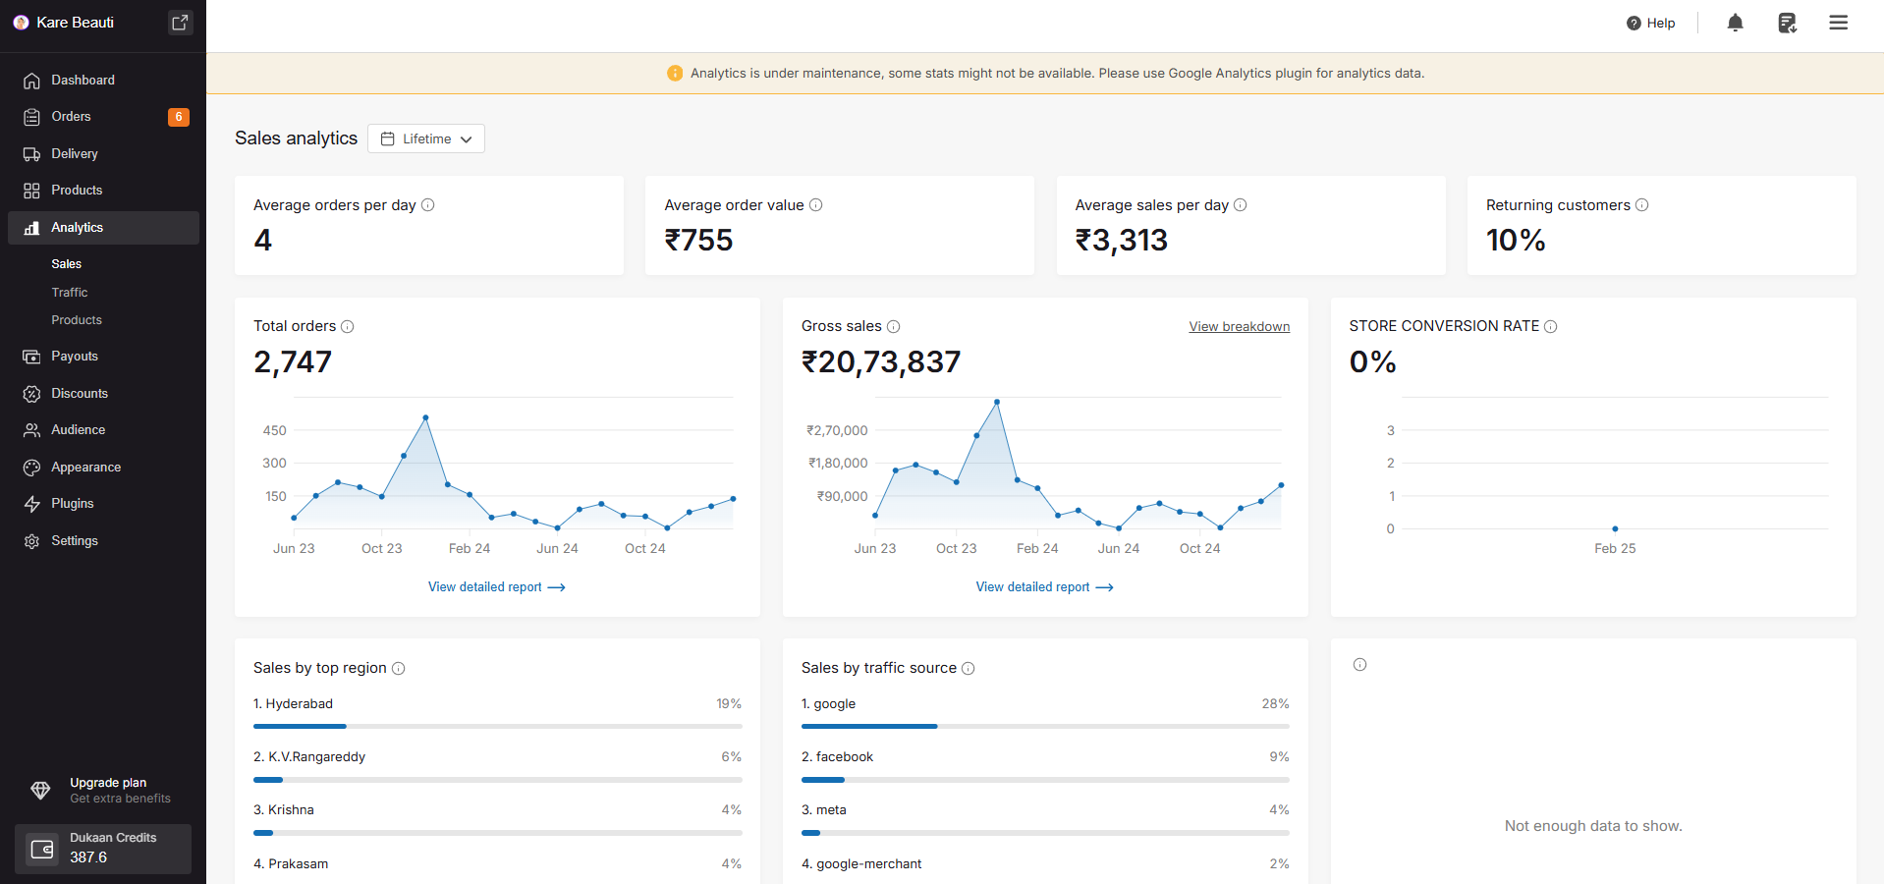Click info icon next to Total orders
The width and height of the screenshot is (1884, 884).
pos(347,327)
